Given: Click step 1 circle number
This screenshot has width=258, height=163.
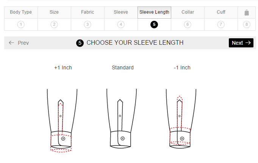Looking at the screenshot, I should [x=21, y=25].
